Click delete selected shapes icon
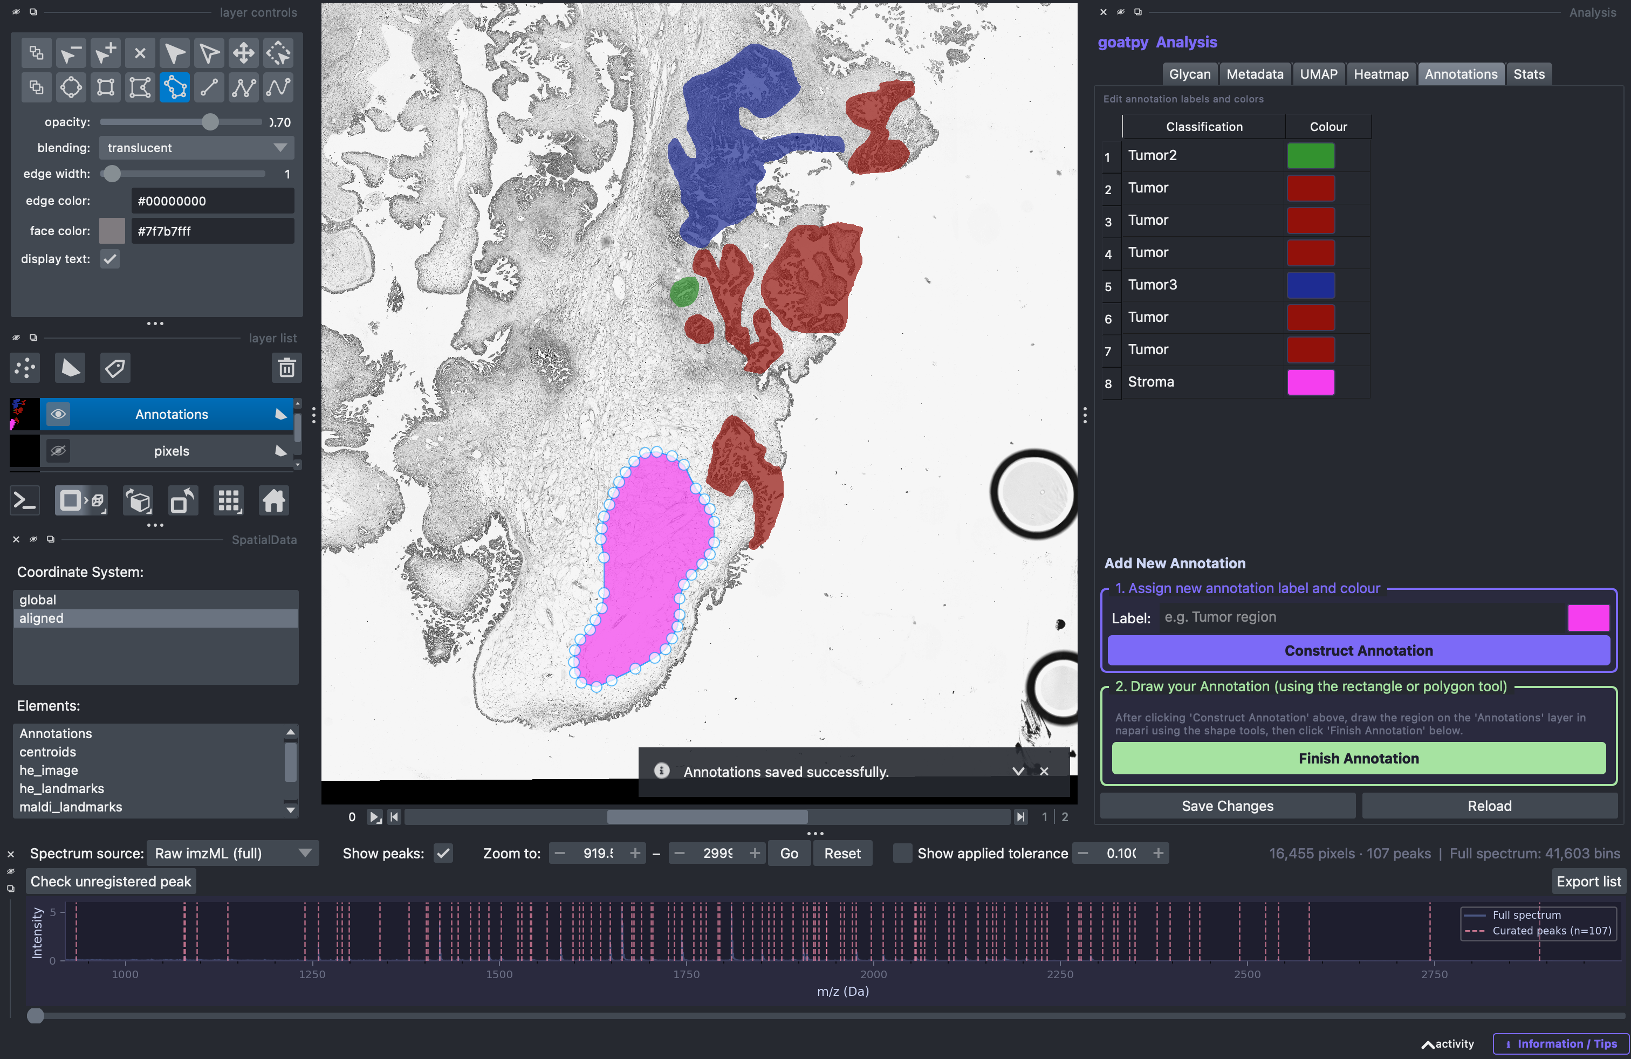Screen dimensions: 1631x1059 pyautogui.click(x=140, y=53)
